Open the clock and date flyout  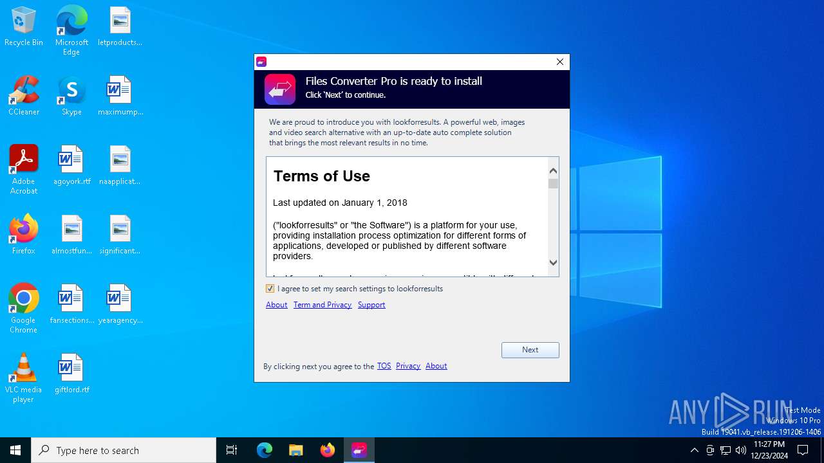(x=769, y=450)
